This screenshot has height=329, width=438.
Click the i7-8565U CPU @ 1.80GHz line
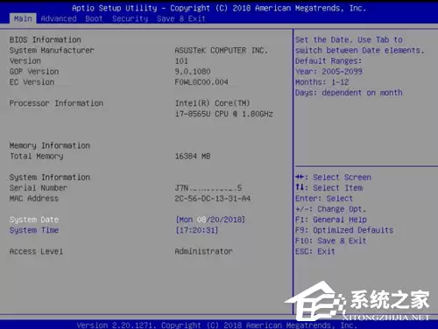(223, 114)
